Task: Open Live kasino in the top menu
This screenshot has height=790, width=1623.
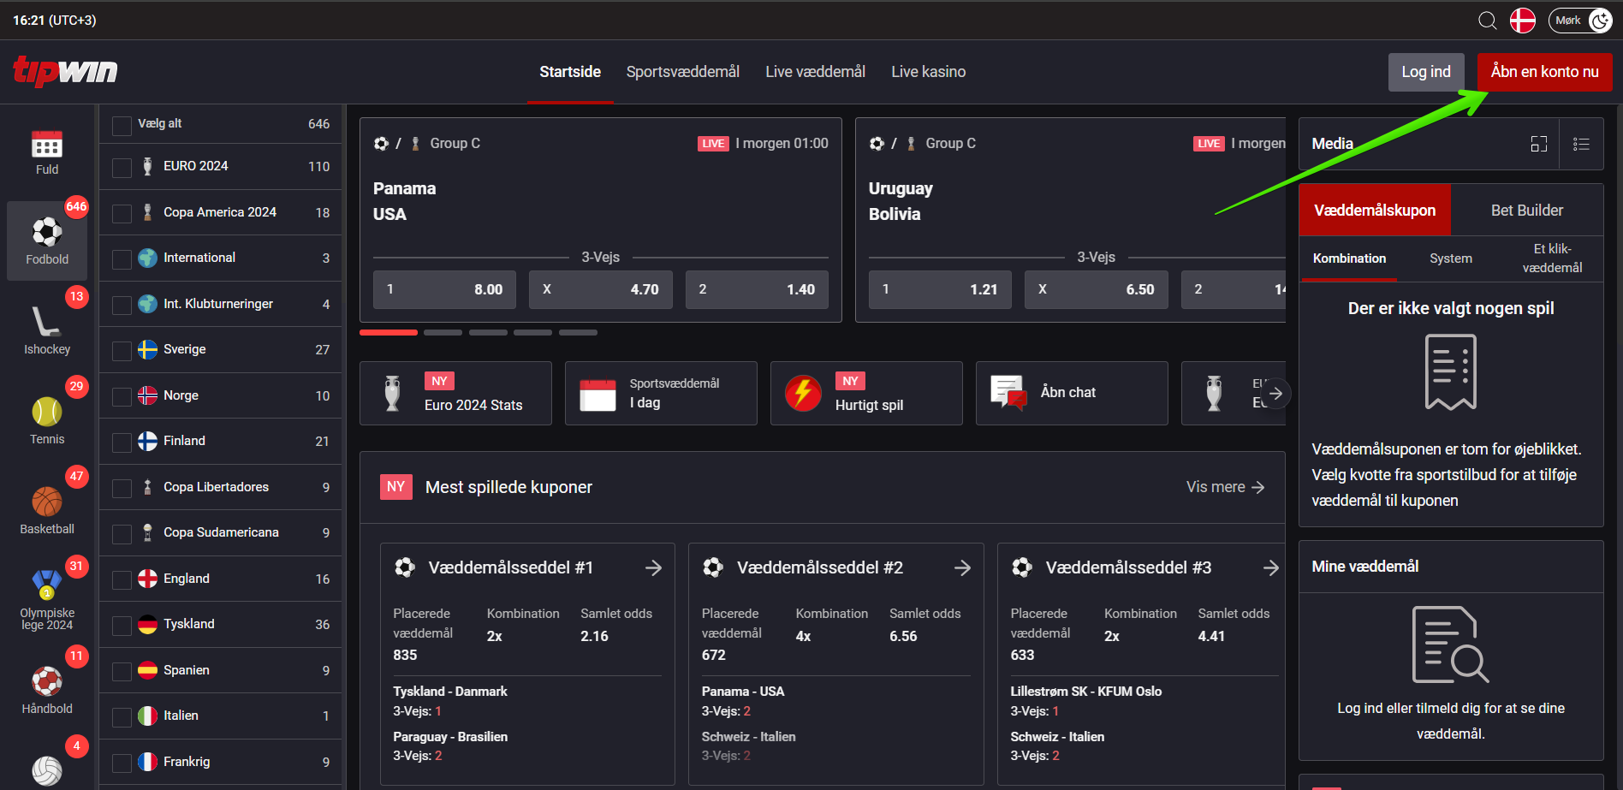Action: (929, 72)
